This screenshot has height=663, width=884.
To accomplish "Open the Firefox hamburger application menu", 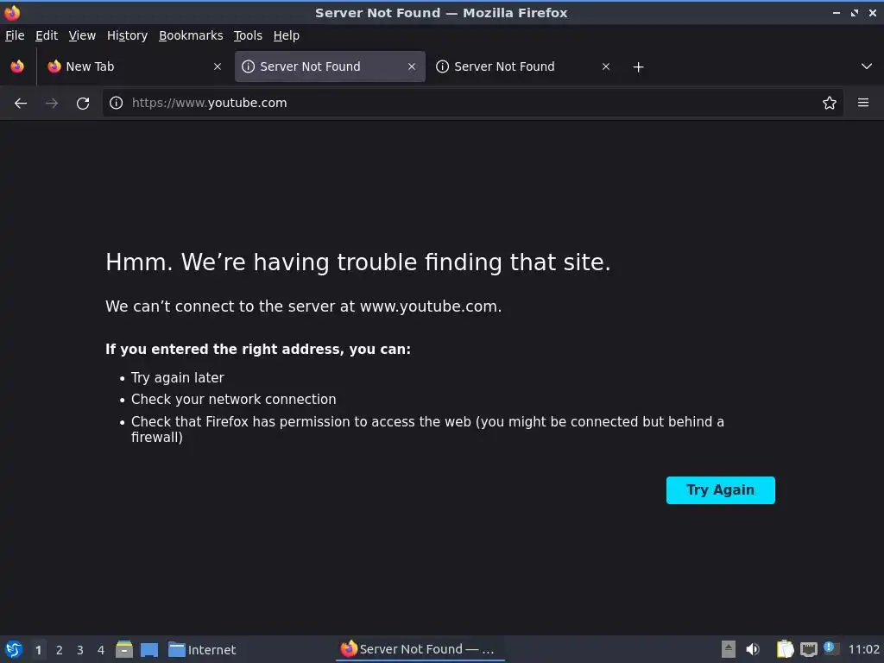I will (x=863, y=103).
